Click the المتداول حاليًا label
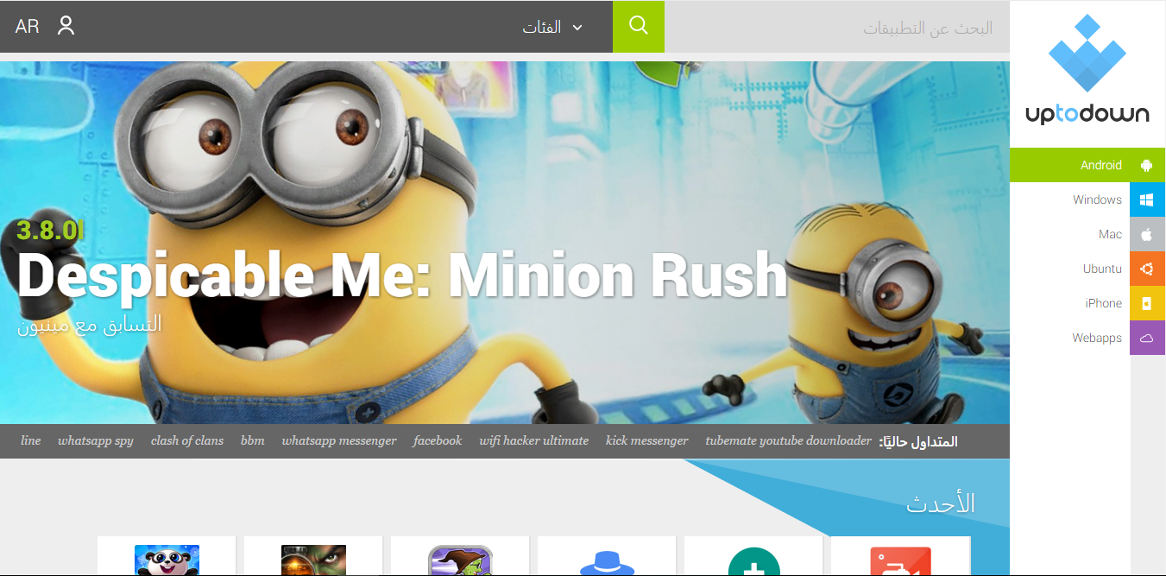 coord(918,441)
